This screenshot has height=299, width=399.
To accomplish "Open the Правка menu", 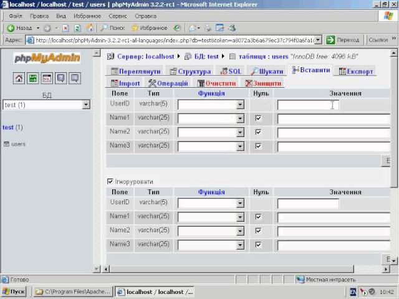I will click(39, 16).
